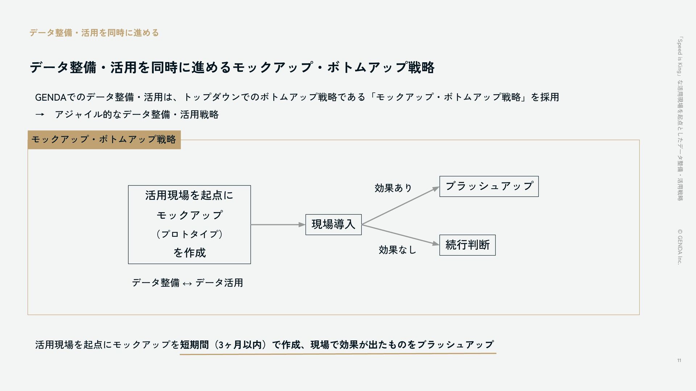Click the arrowhead pointing into 続行判断
696x391 pixels.
[435, 244]
